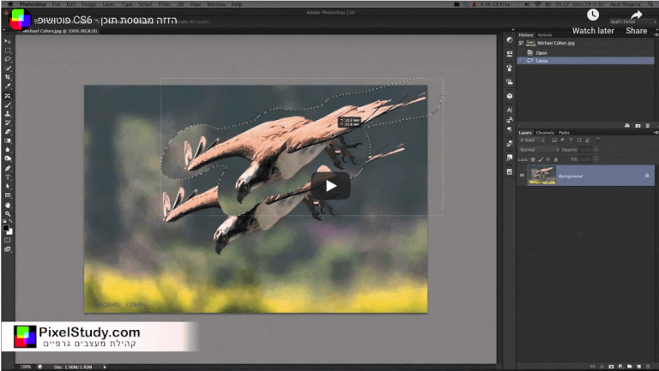Screen dimensions: 659x371
Task: Select the Path Selection tool
Action: click(x=8, y=186)
